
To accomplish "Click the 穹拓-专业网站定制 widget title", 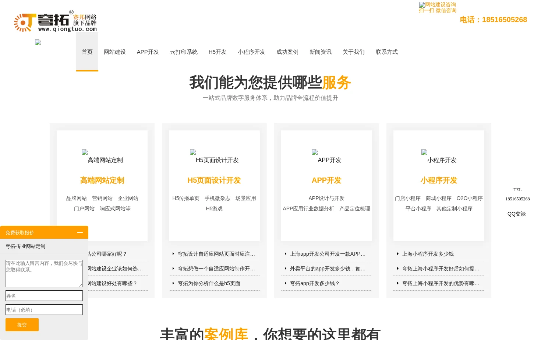I will [x=25, y=246].
